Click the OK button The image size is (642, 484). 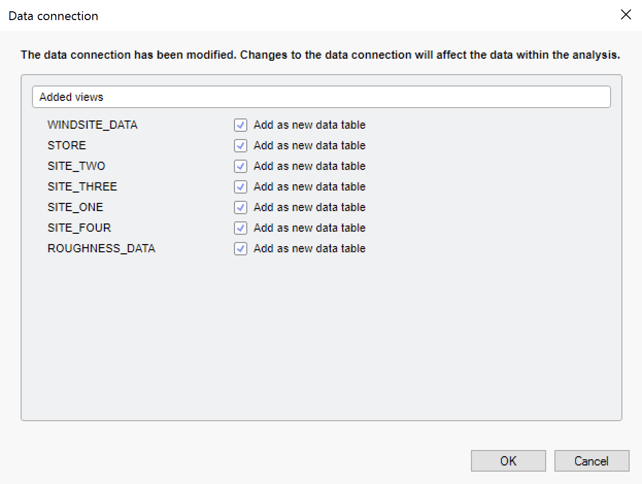pyautogui.click(x=508, y=461)
